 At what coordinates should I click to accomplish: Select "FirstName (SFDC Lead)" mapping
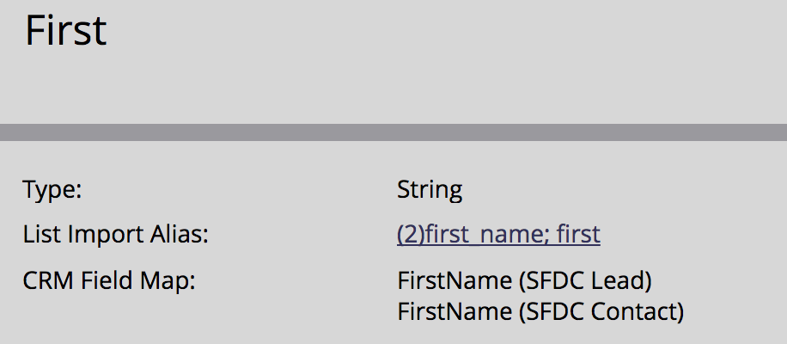(524, 280)
